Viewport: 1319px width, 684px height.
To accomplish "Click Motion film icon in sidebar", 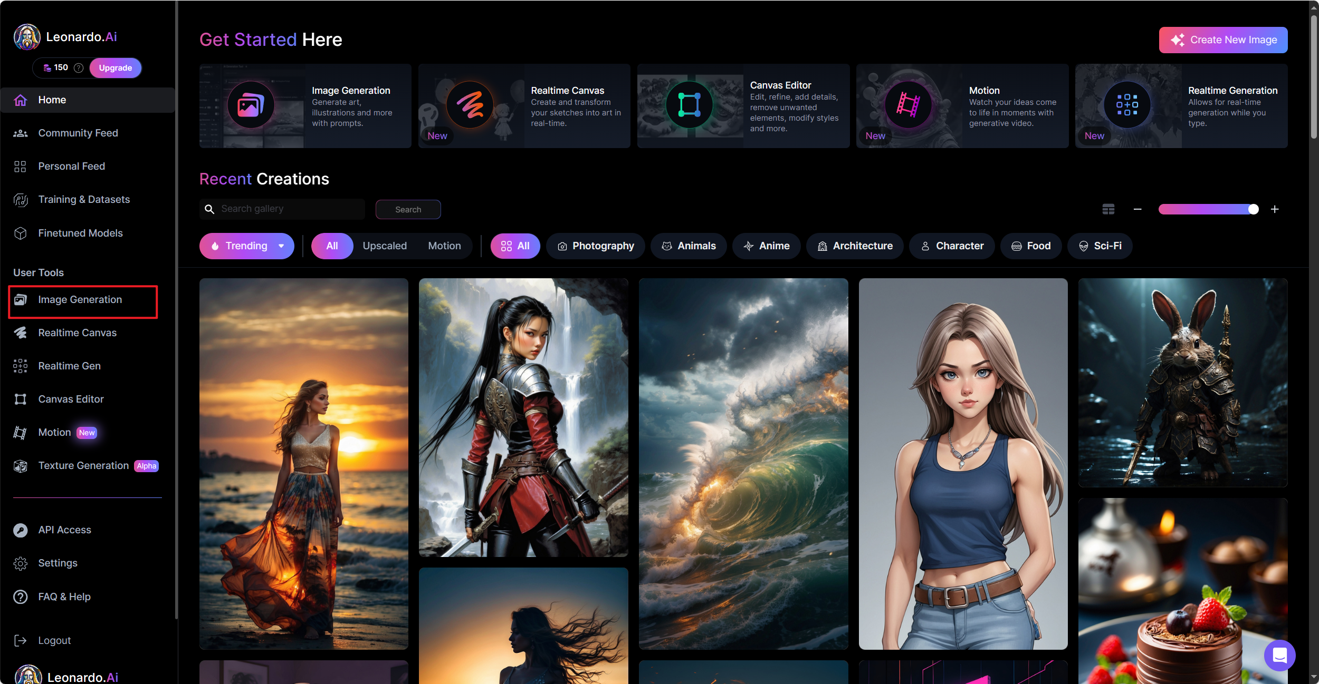I will 21,432.
